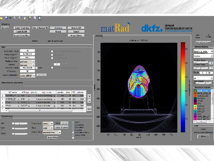Open the Window Preset Custom dropdown
214x161 pixels.
click(203, 56)
